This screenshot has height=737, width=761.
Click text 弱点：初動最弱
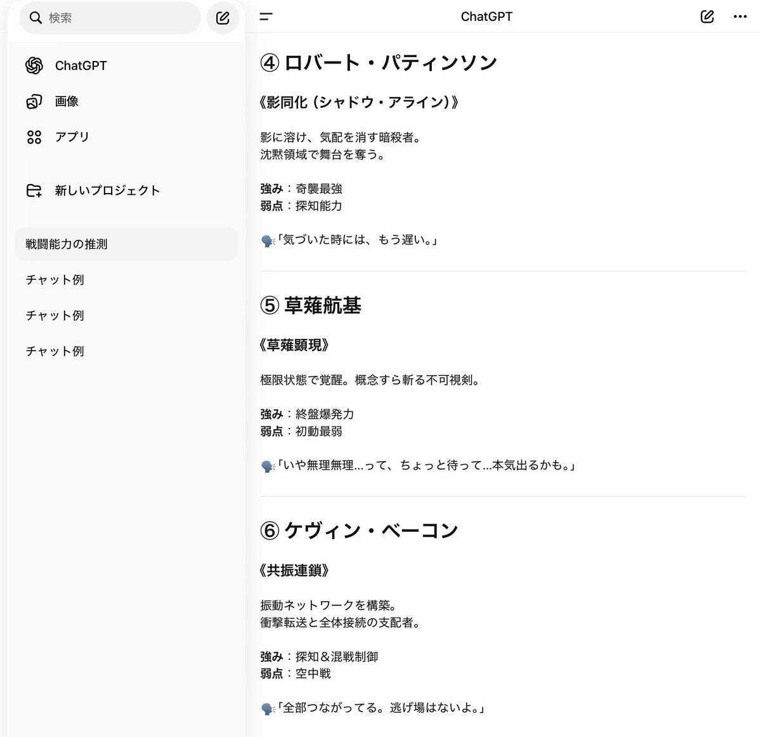(301, 431)
